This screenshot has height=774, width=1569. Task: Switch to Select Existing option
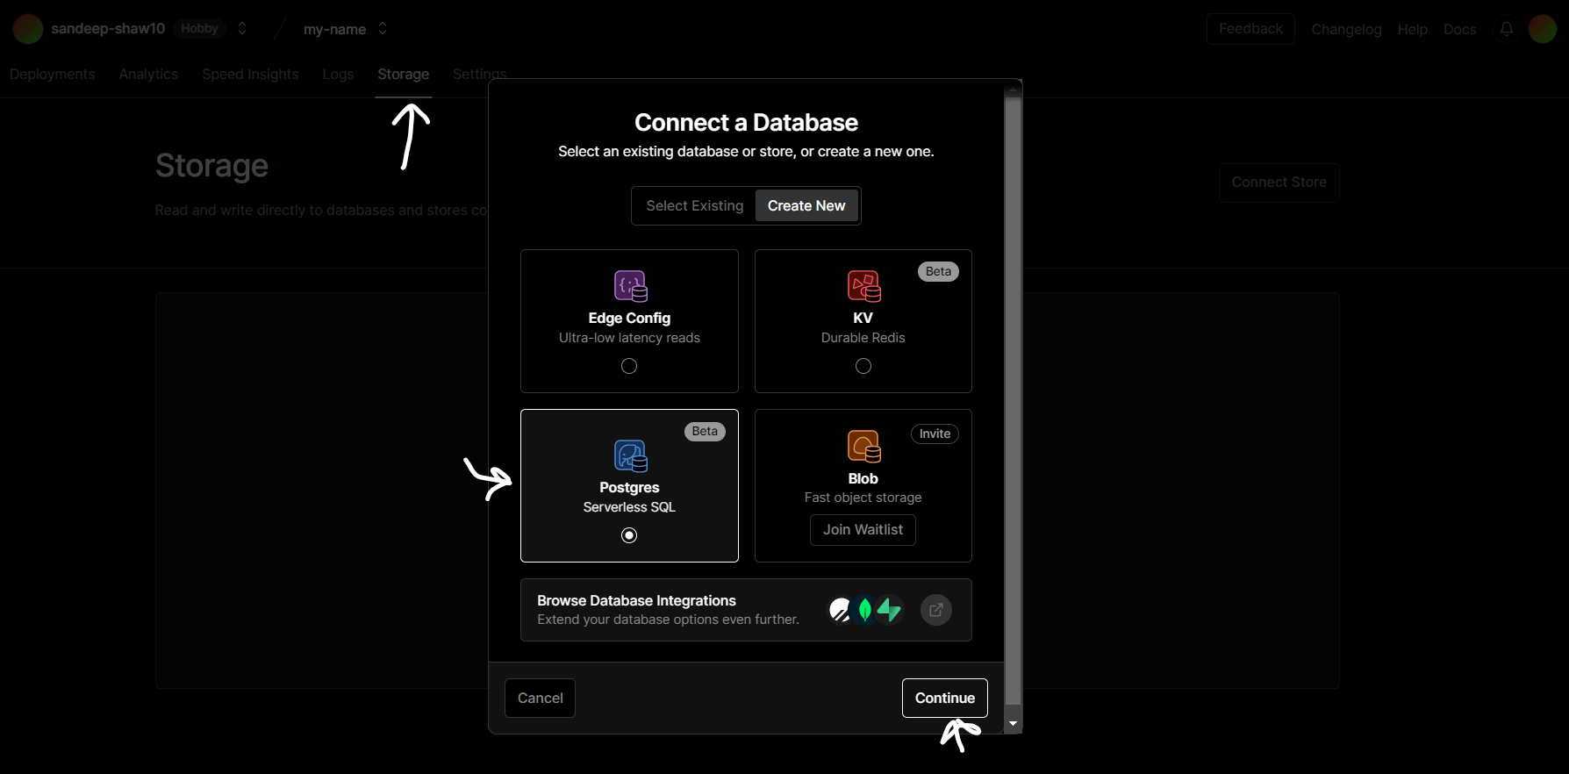coord(695,205)
